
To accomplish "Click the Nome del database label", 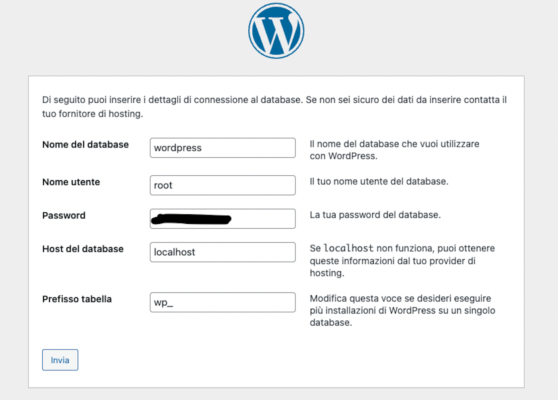I will pyautogui.click(x=85, y=145).
